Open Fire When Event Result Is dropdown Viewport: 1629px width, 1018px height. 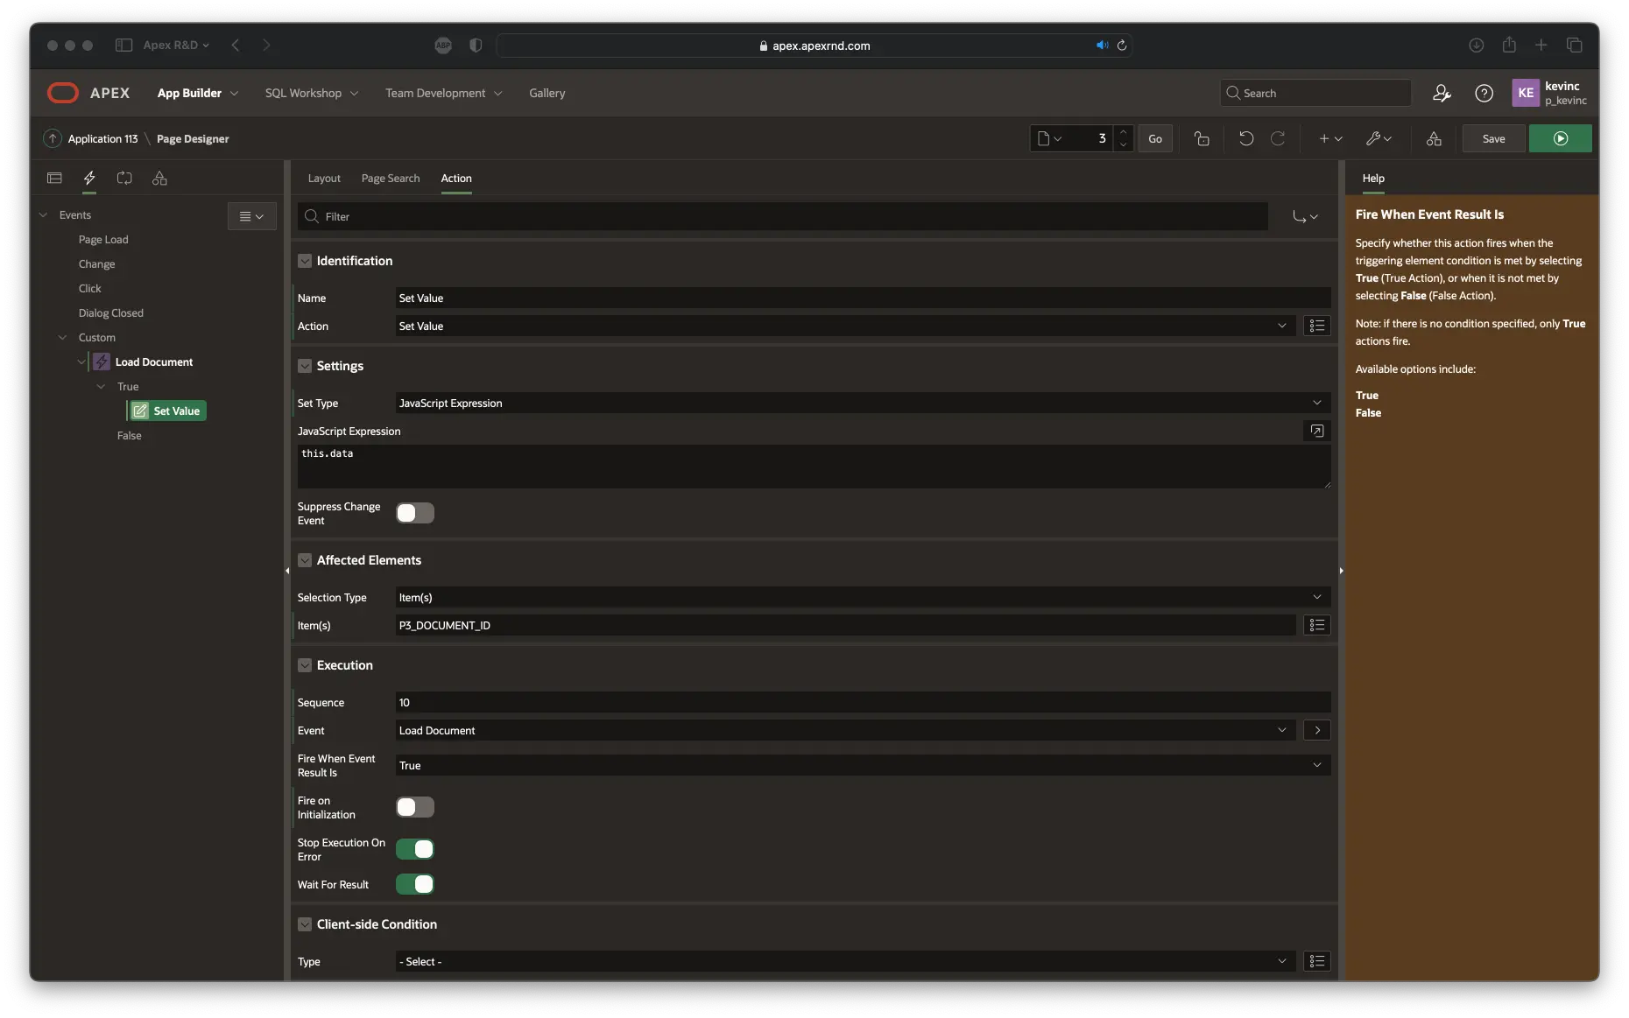(x=863, y=765)
